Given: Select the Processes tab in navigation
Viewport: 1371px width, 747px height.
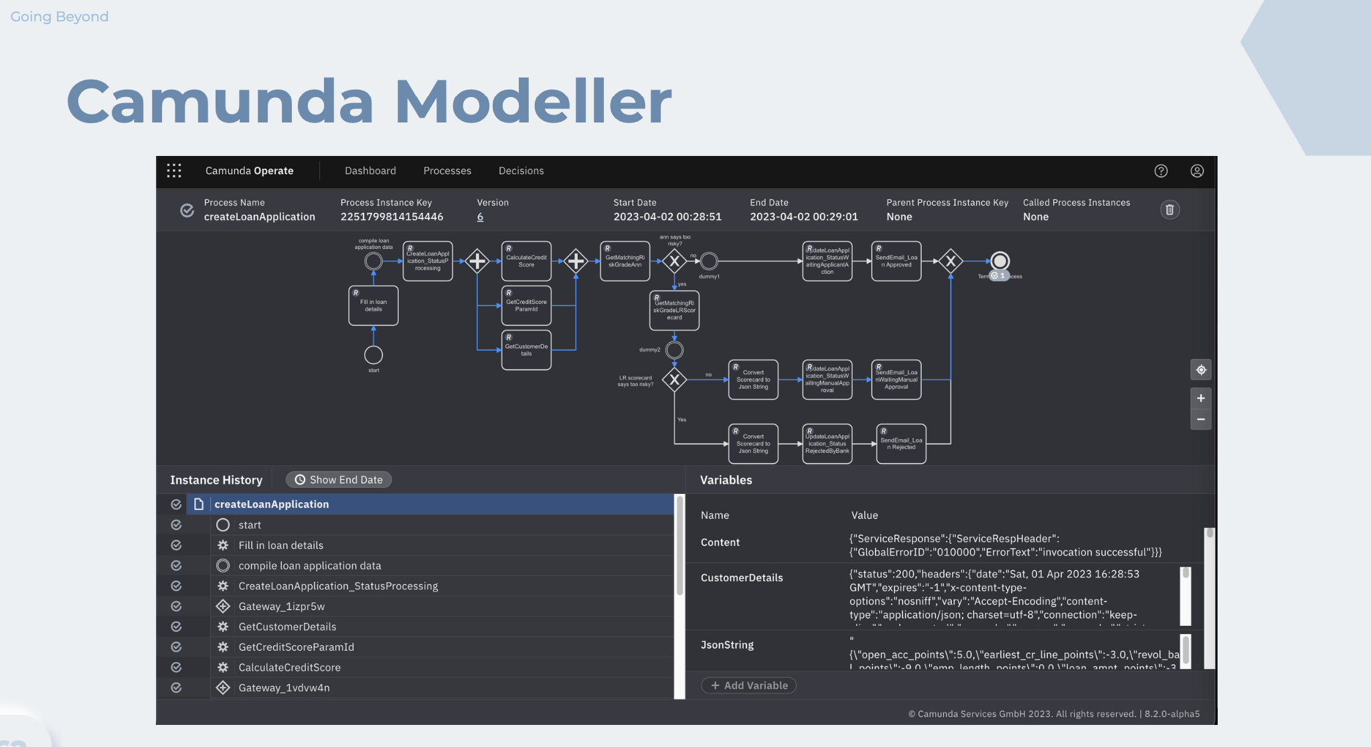Looking at the screenshot, I should pyautogui.click(x=447, y=171).
